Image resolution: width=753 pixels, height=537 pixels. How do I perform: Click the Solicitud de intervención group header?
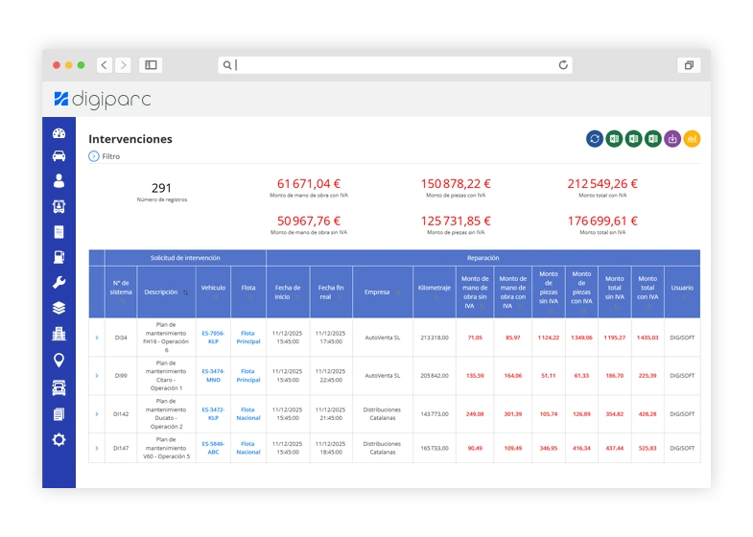pos(185,258)
